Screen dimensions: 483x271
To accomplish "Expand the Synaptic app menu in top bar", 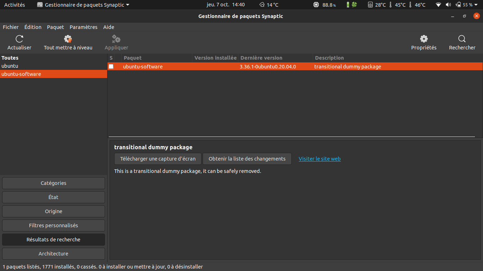I will 83,5.
